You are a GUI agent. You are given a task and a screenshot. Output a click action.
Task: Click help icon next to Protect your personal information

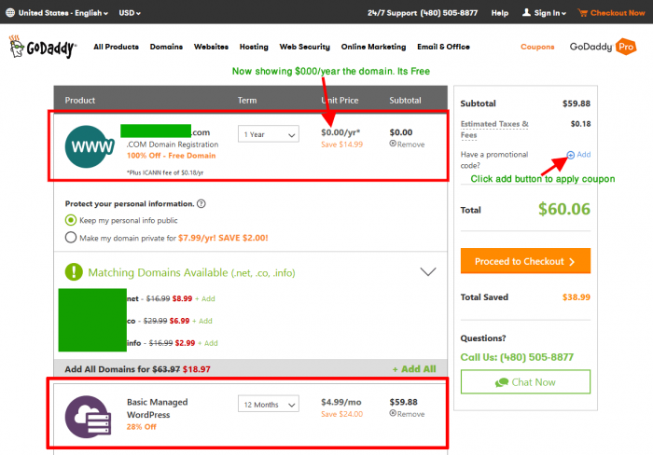[x=201, y=203]
